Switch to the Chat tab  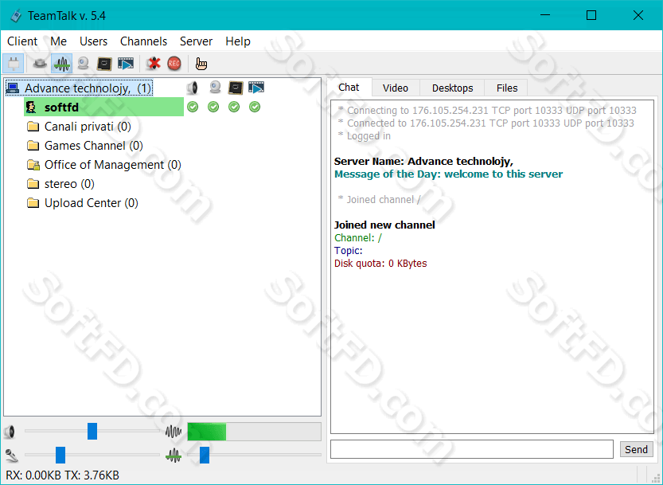tap(349, 87)
